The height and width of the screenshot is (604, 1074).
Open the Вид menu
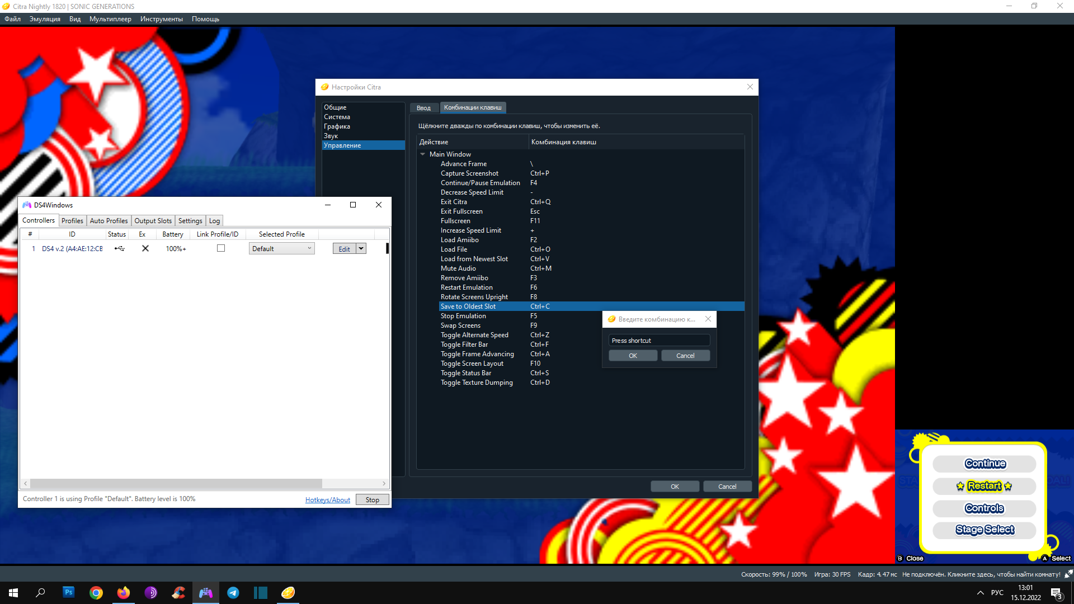[x=75, y=19]
